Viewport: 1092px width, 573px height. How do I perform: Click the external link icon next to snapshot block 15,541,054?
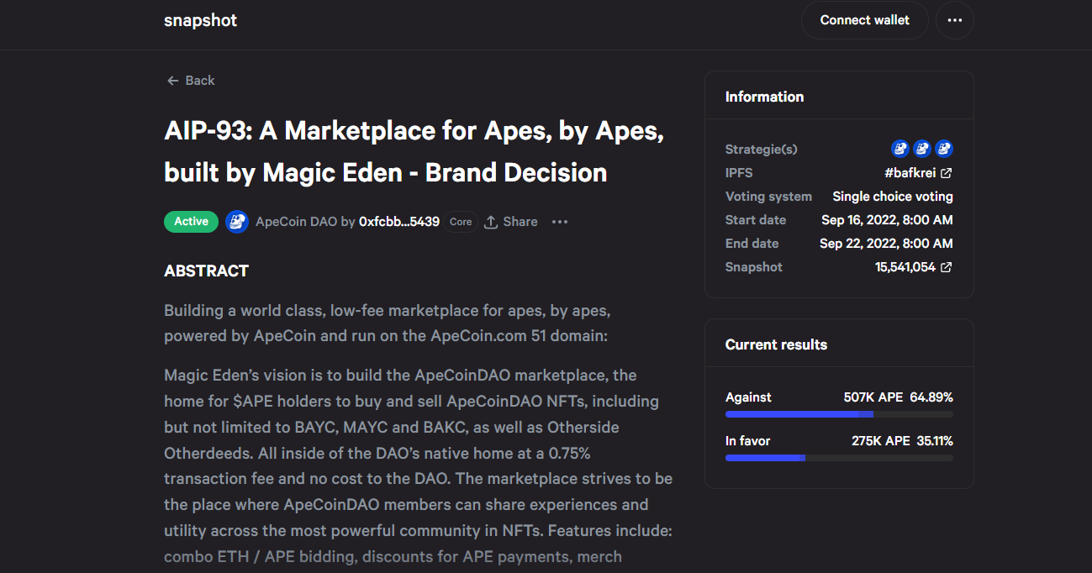tap(946, 267)
